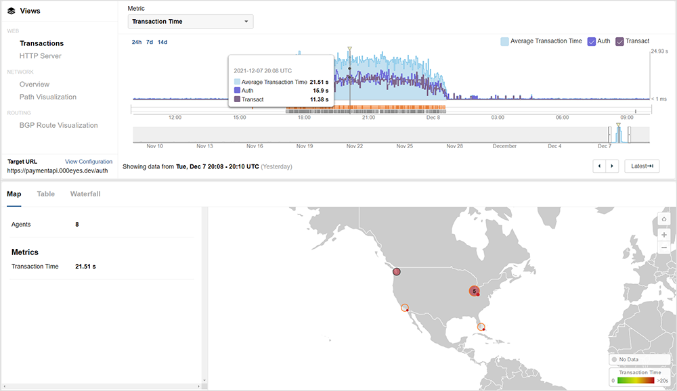Open the Transaction Time metric dropdown
677x391 pixels.
click(x=191, y=22)
